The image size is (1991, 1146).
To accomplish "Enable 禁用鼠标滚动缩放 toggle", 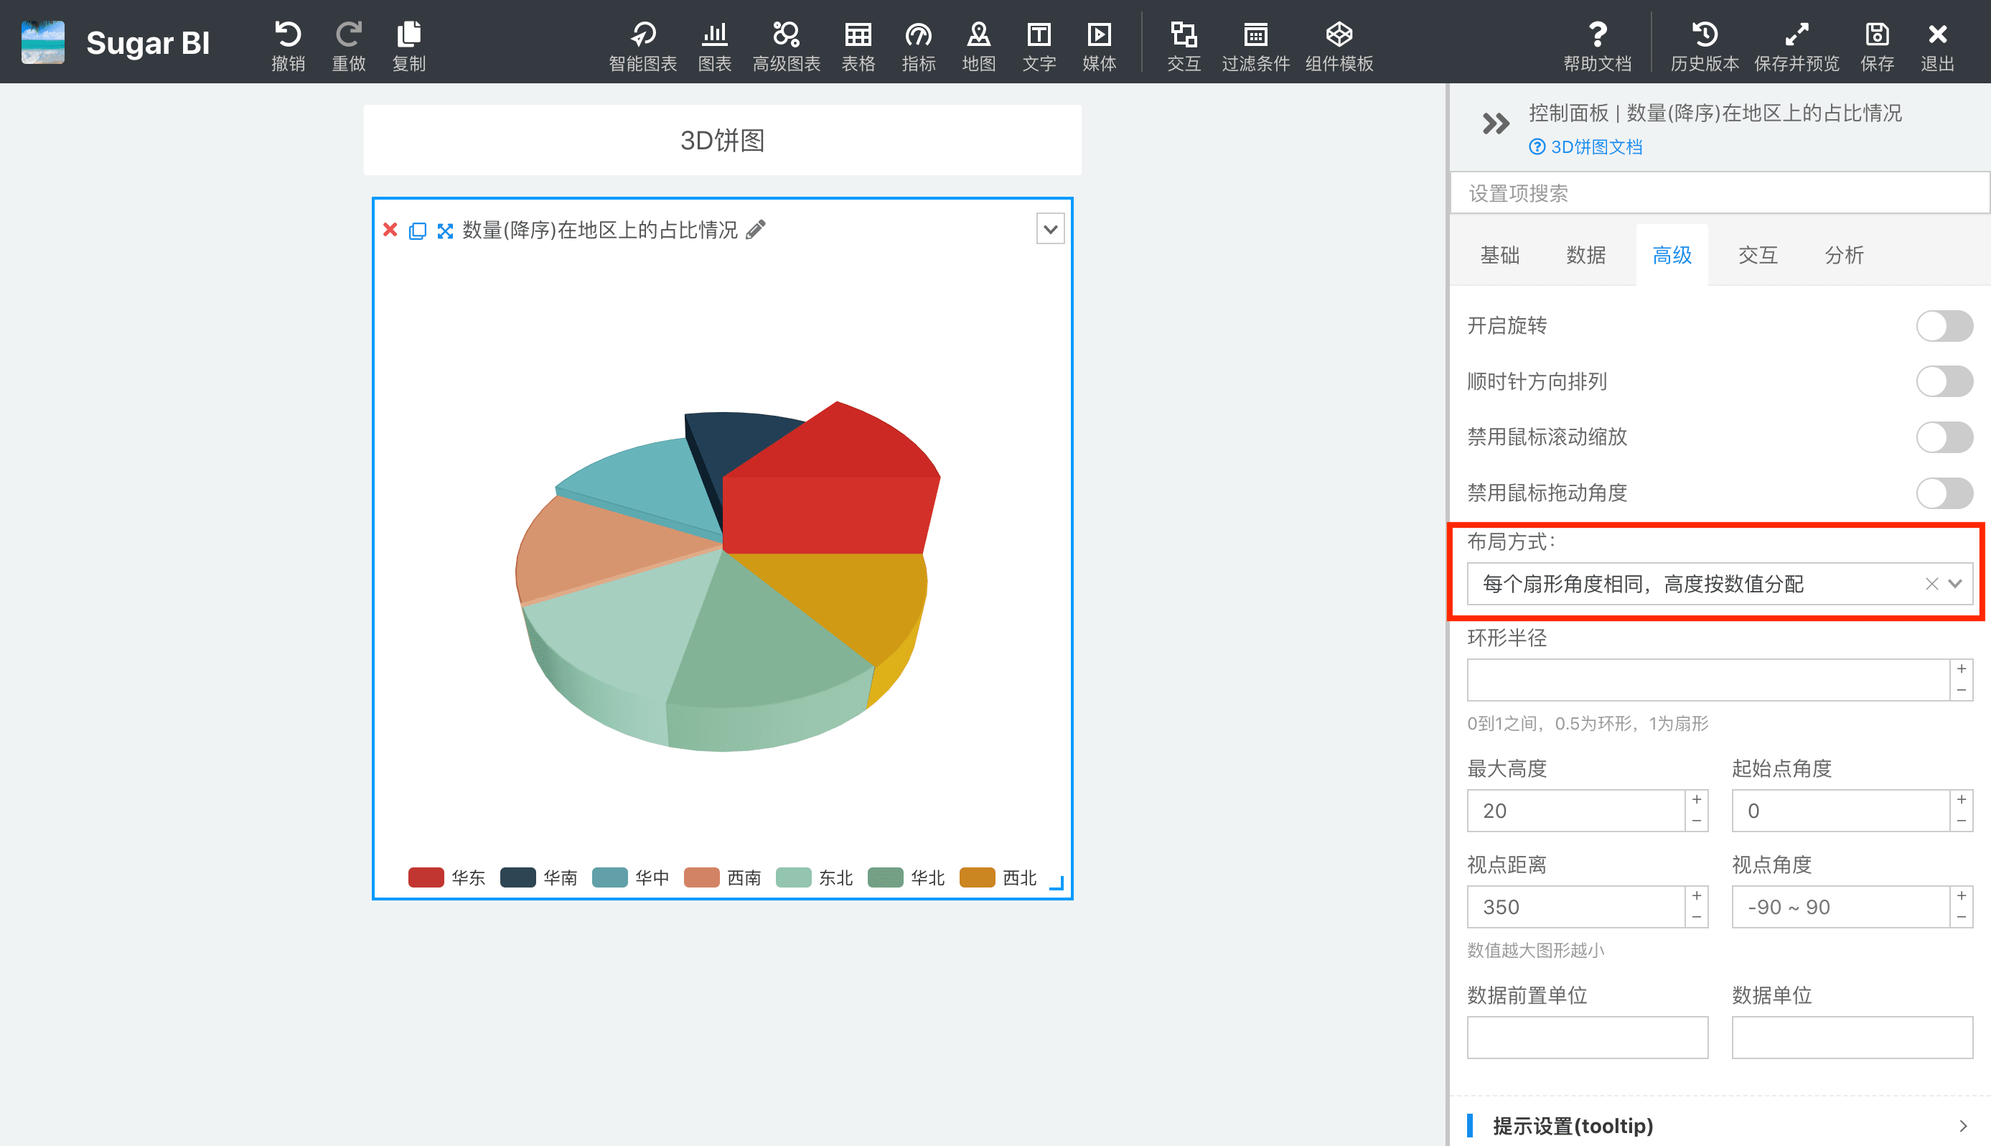I will [x=1947, y=437].
